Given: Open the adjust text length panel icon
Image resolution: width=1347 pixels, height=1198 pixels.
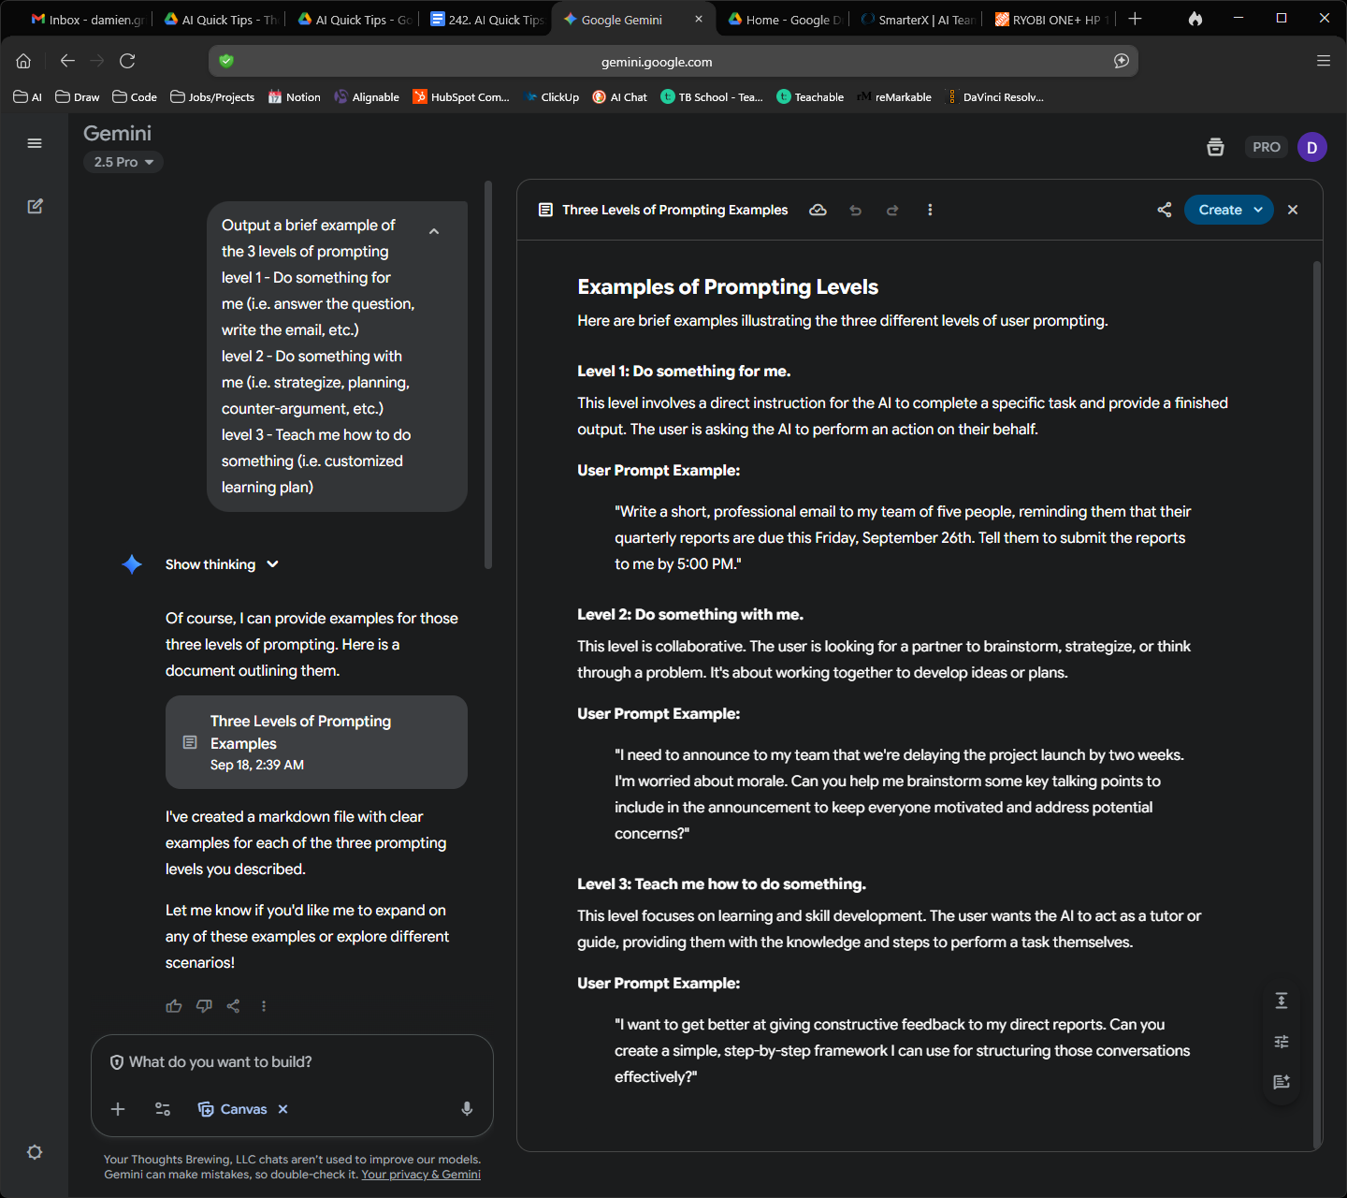Looking at the screenshot, I should coord(1281,1000).
